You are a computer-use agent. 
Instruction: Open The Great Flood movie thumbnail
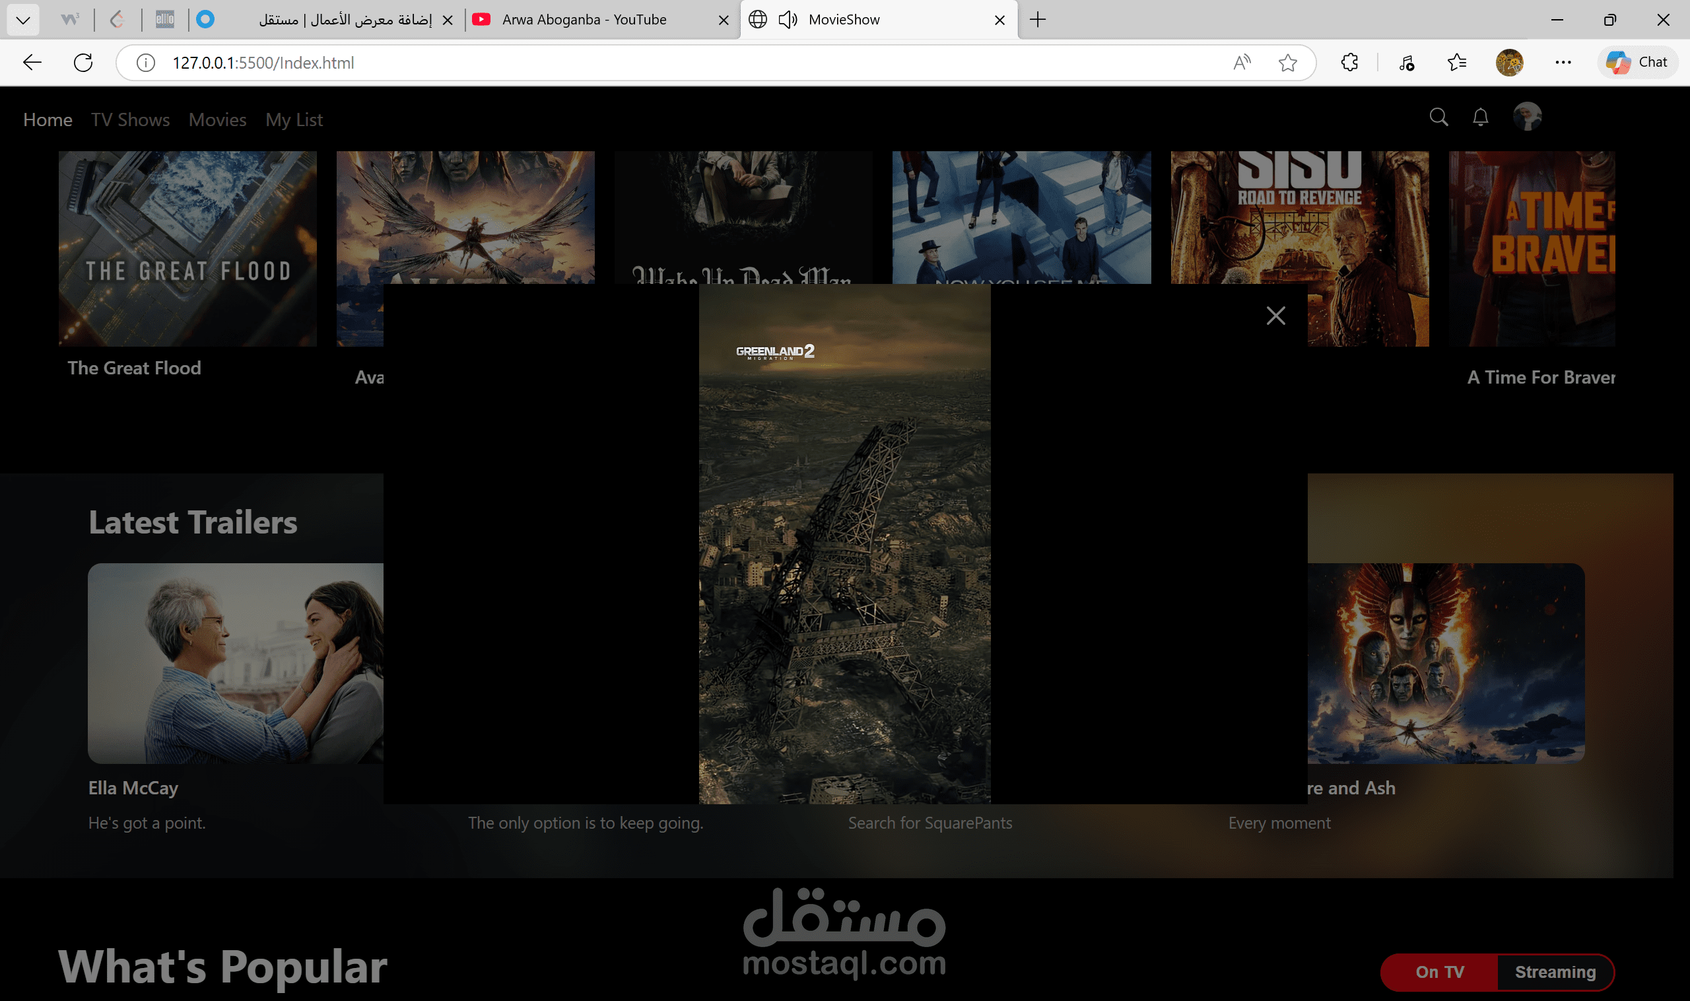[x=187, y=248]
